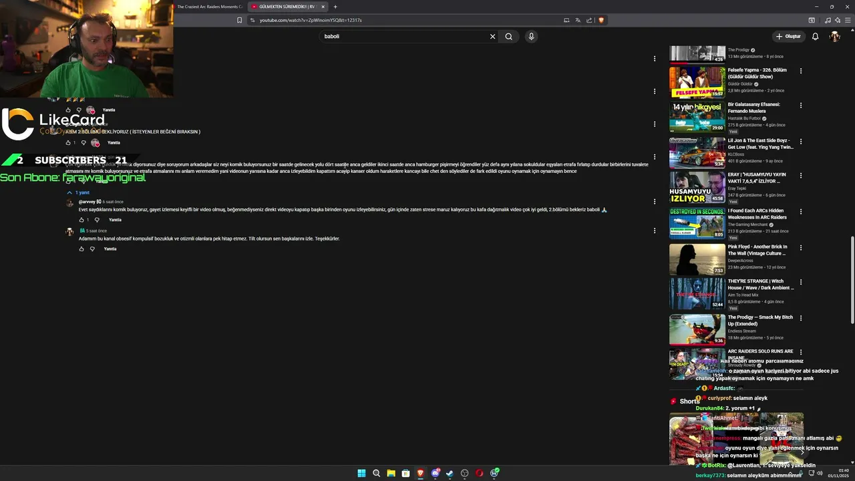The height and width of the screenshot is (481, 855).
Task: Click the Opera icon in taskbar
Action: [x=479, y=473]
